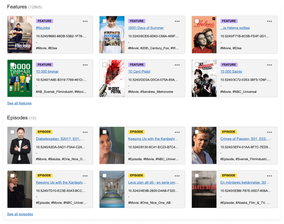The width and height of the screenshot is (284, 224).
Task: Open ...ja Helena soittaa title link
Action: [235, 28]
